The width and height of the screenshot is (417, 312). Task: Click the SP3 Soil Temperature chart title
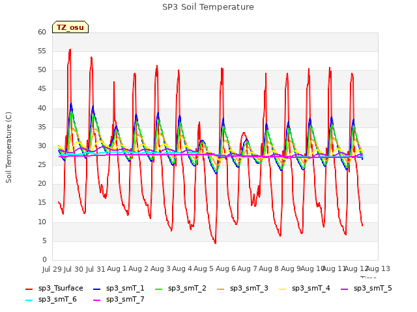pos(208,7)
